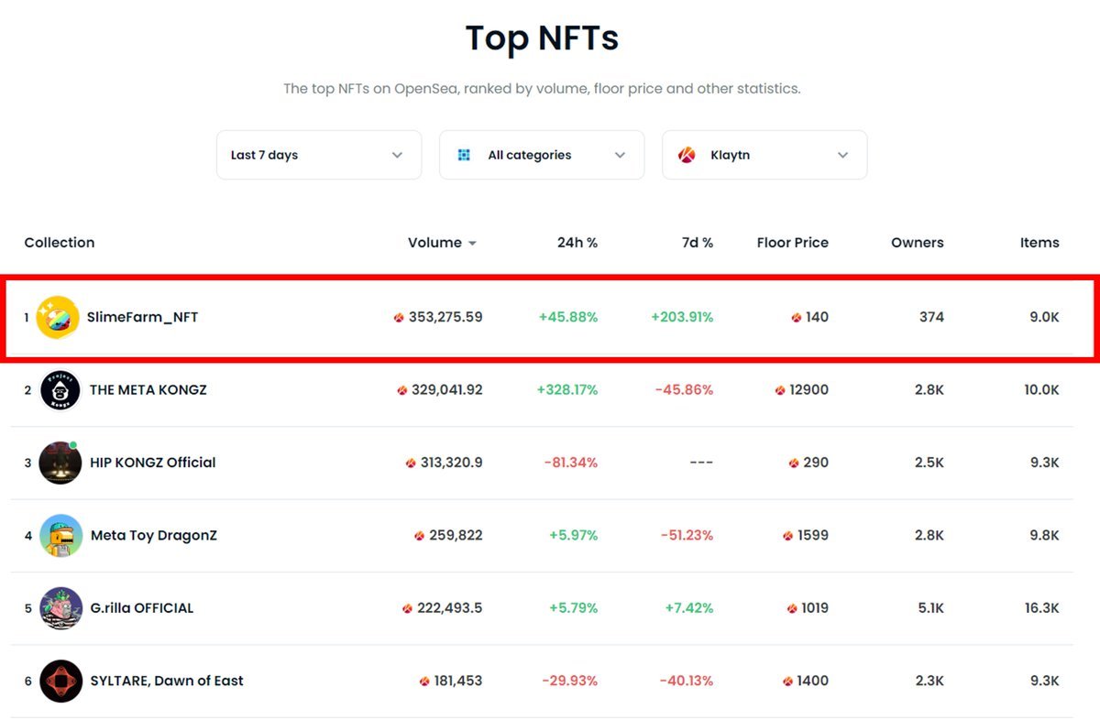Select the 259,822 volume value
Image resolution: width=1100 pixels, height=720 pixels.
coord(456,535)
